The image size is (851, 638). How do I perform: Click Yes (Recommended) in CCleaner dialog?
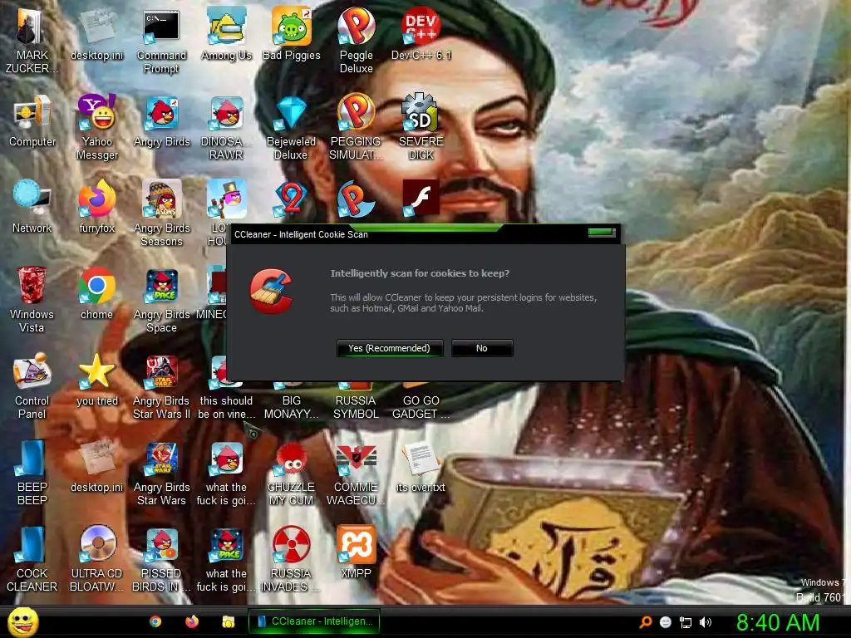[x=390, y=348]
